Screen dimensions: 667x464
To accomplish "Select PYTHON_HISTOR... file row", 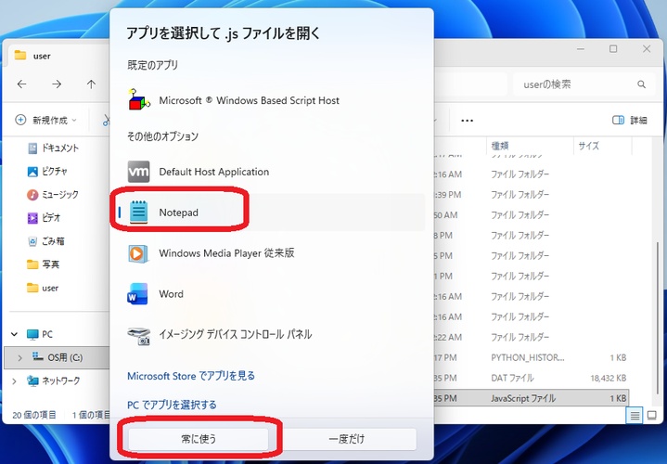I will (x=531, y=357).
